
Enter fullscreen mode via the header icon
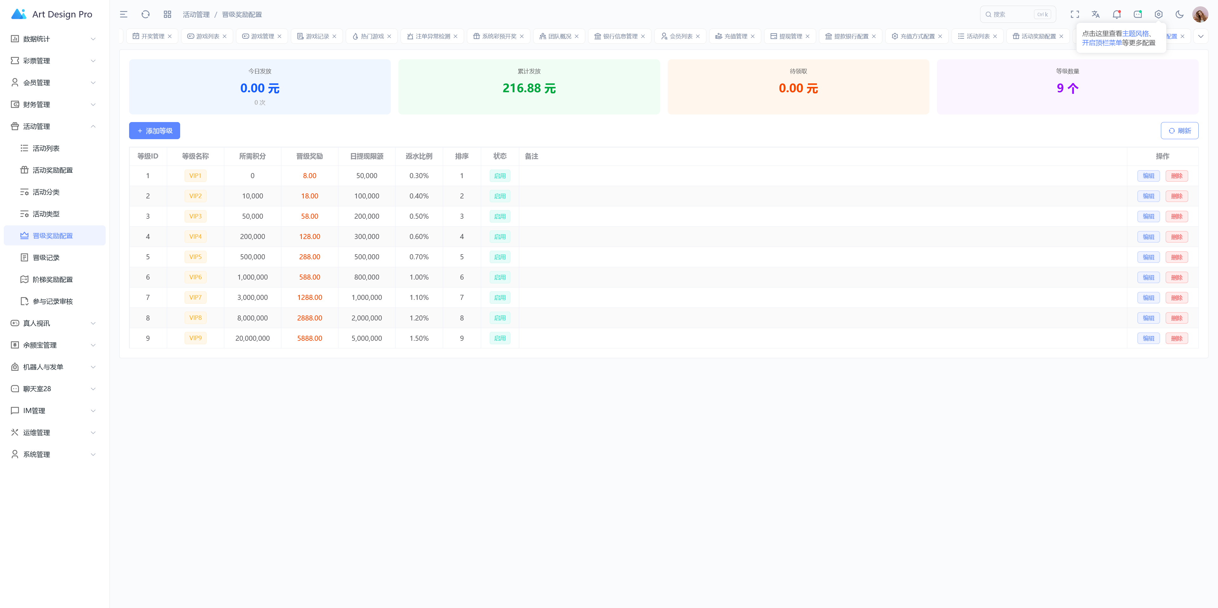click(1075, 14)
